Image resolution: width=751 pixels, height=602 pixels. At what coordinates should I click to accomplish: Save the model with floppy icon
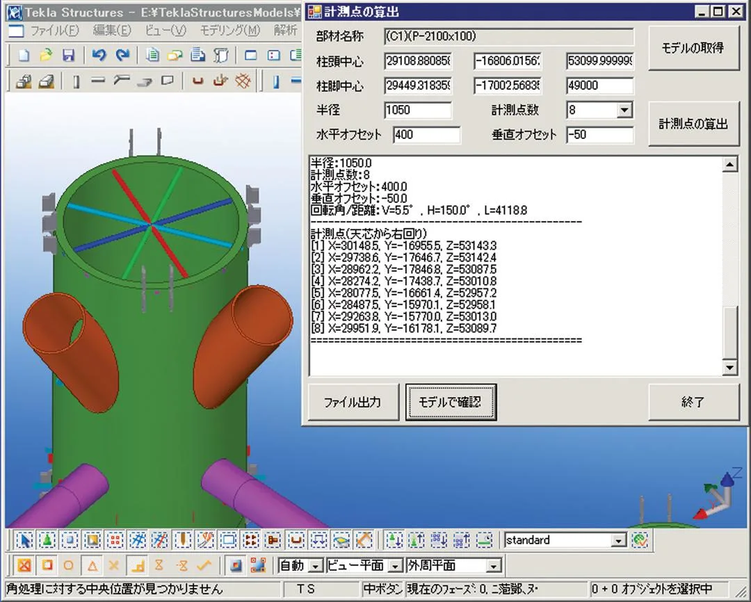click(68, 56)
